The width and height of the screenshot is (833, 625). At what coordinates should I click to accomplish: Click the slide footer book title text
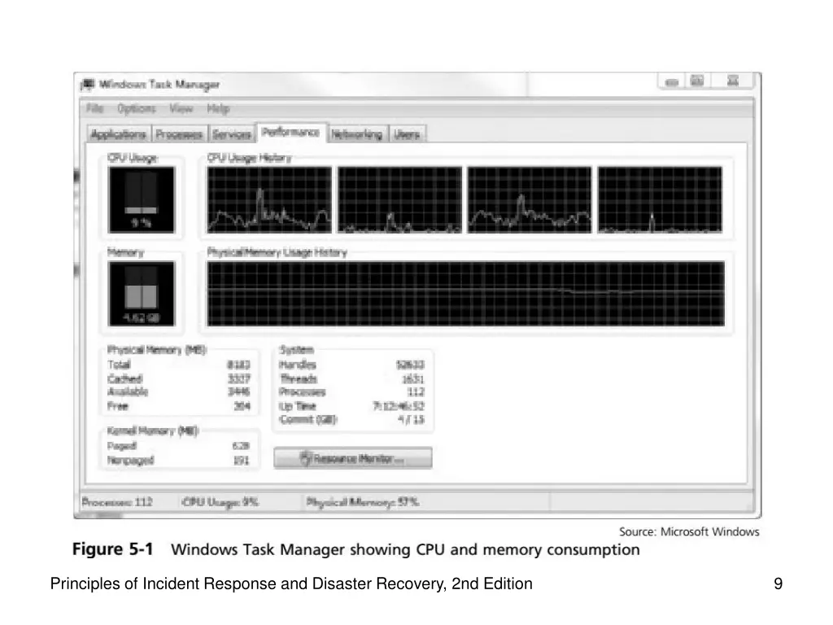pyautogui.click(x=291, y=583)
